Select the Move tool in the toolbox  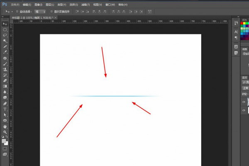click(5, 24)
